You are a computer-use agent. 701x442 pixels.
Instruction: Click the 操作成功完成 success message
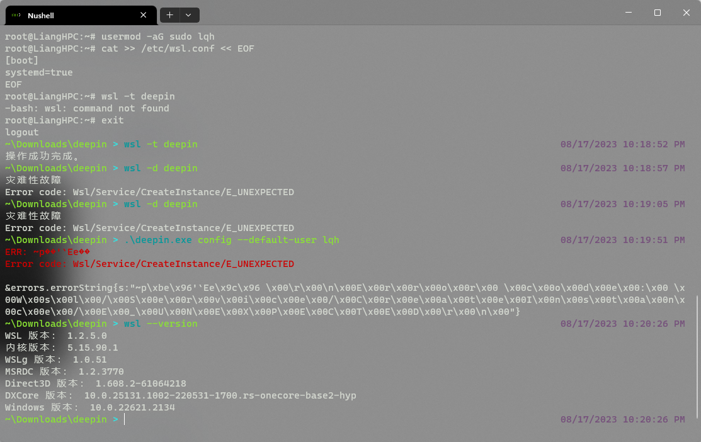[x=38, y=156]
